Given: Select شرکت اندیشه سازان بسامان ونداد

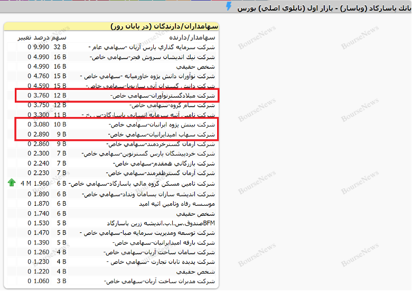Looking at the screenshot, I should point(148,194).
